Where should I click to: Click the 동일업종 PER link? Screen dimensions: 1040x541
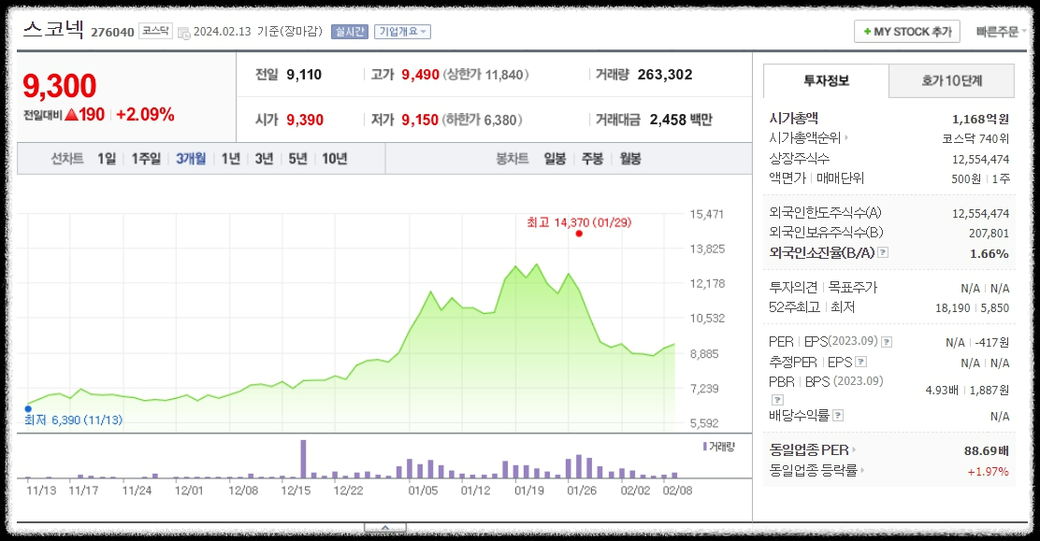point(808,450)
